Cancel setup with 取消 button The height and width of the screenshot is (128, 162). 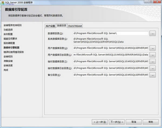[x=134, y=122]
